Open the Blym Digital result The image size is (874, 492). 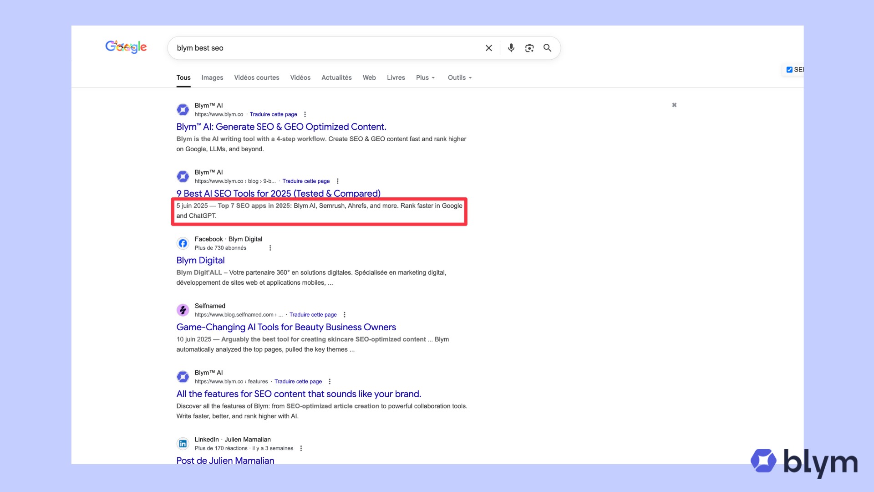pyautogui.click(x=200, y=260)
